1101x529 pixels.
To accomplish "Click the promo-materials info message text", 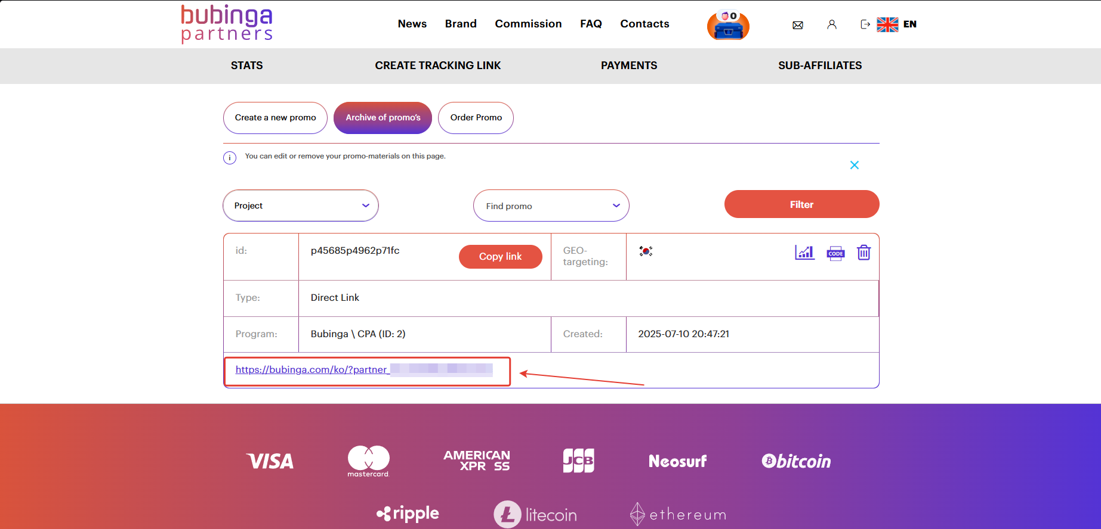I will point(346,156).
